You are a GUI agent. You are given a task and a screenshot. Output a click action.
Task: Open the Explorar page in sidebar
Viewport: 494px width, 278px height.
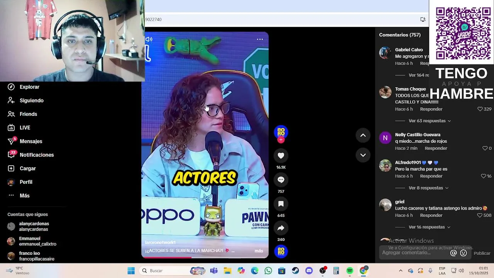(24, 87)
